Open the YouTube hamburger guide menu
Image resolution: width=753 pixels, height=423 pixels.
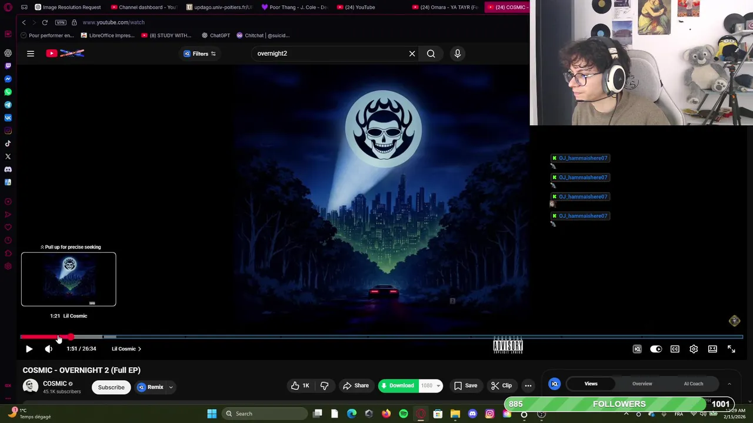tap(31, 53)
